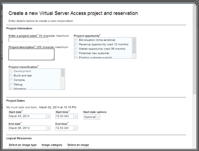Image resolution: width=199 pixels, height=151 pixels.
Task: Expand the Start time dropdown
Action: click(76, 116)
